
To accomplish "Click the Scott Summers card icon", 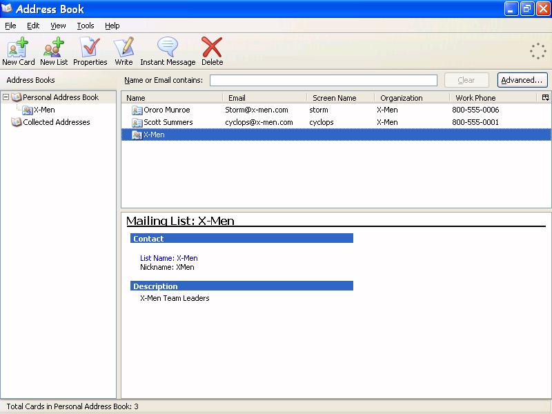I will click(x=137, y=123).
